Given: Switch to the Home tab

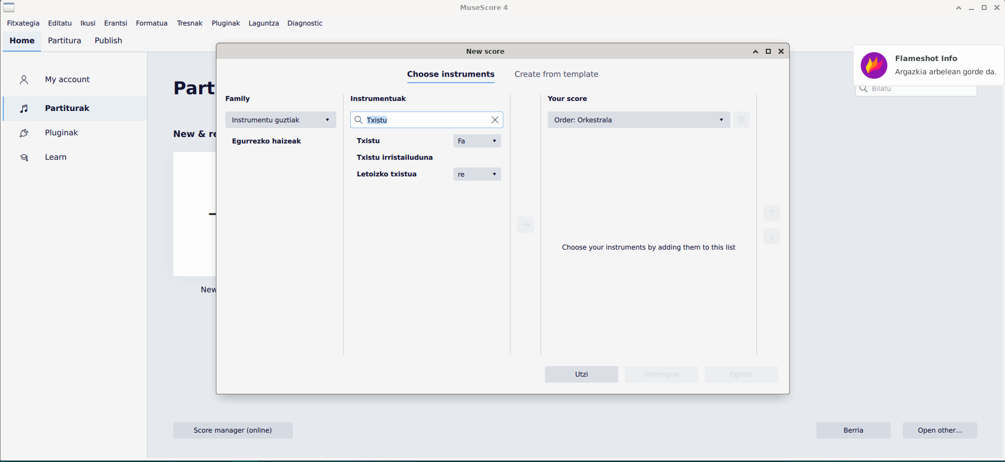Looking at the screenshot, I should point(22,40).
